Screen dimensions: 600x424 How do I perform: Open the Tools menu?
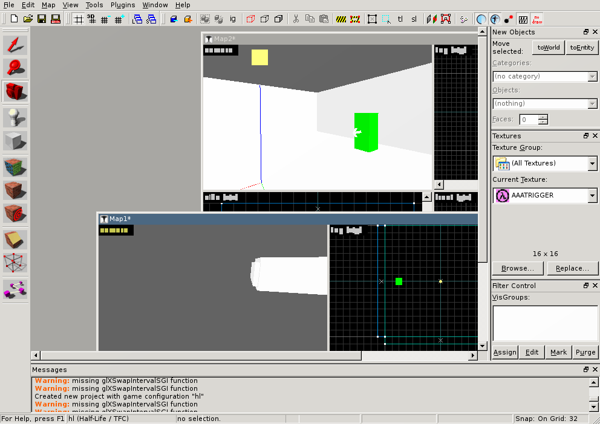point(94,5)
